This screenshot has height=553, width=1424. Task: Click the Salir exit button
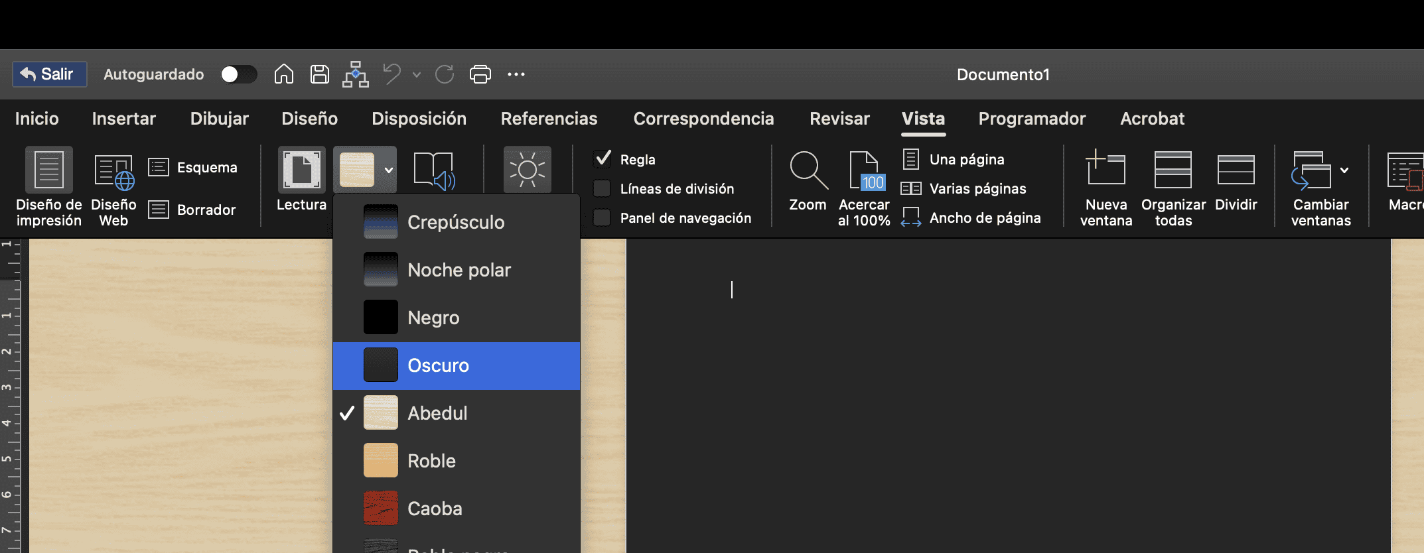tap(50, 74)
